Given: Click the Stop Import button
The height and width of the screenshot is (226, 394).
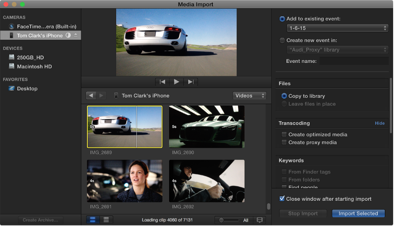Looking at the screenshot, I should (303, 213).
